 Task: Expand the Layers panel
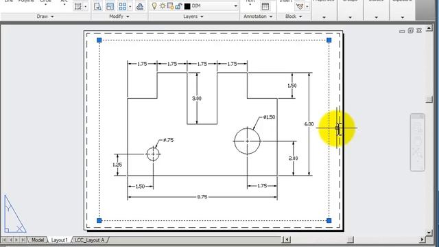tap(193, 16)
